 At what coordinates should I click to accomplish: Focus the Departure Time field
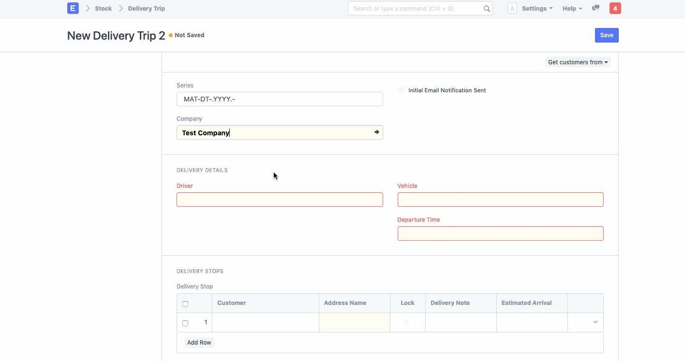point(500,233)
